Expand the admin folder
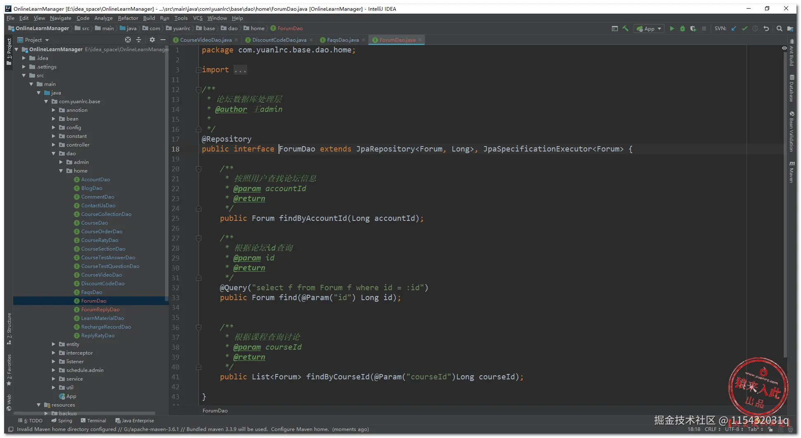Image resolution: width=801 pixels, height=438 pixels. click(x=61, y=162)
